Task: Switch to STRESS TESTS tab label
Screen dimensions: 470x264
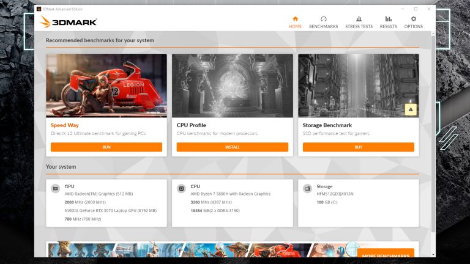Action: coord(359,26)
